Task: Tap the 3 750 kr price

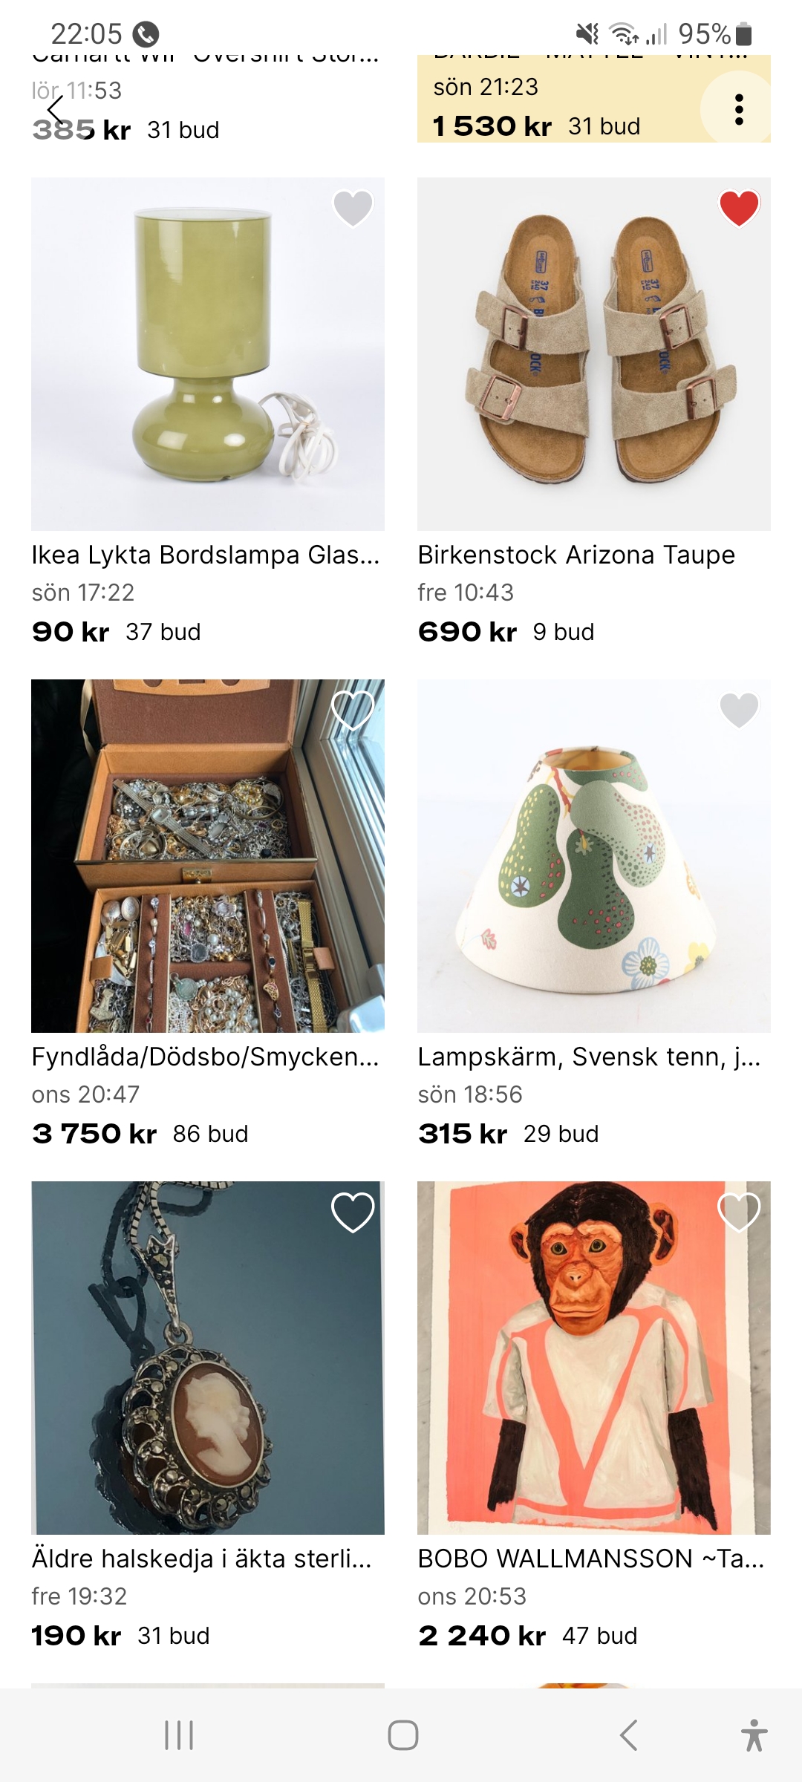Action: [x=94, y=1134]
